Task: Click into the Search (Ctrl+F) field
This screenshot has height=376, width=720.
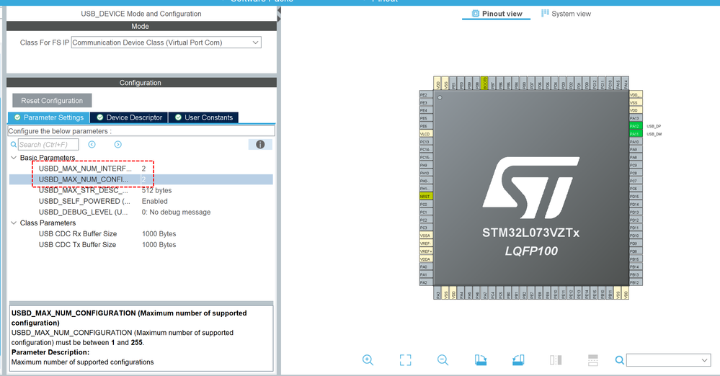Action: pos(48,145)
